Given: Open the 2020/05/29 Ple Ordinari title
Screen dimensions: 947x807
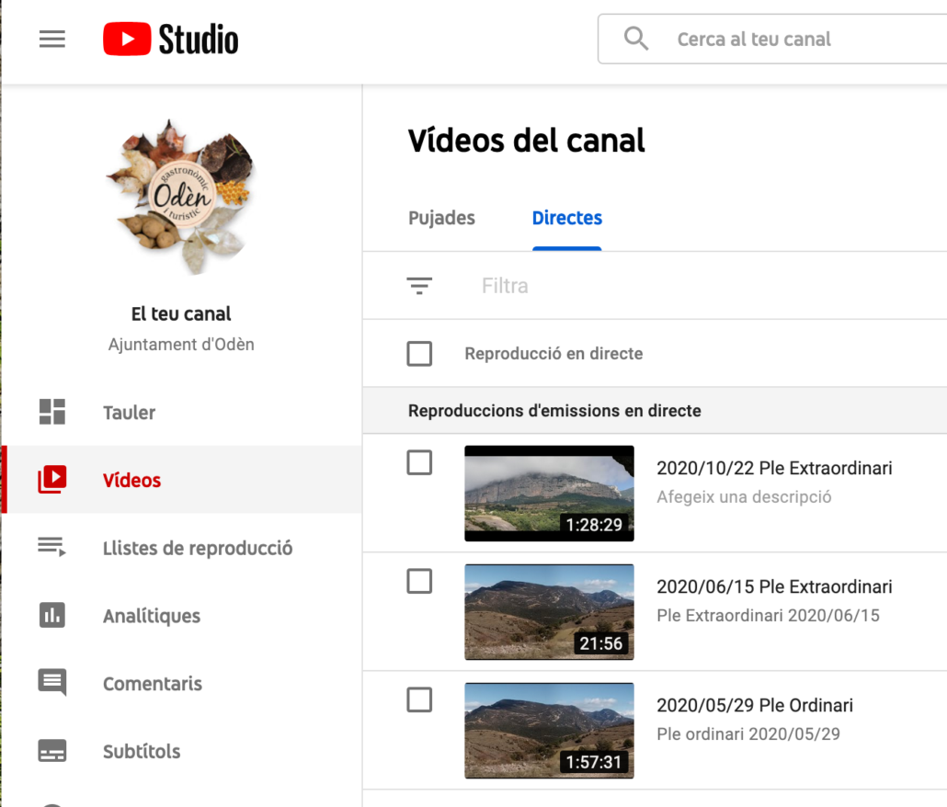Looking at the screenshot, I should click(755, 705).
